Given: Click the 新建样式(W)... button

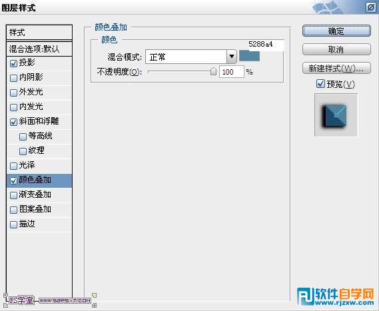Looking at the screenshot, I should (336, 69).
